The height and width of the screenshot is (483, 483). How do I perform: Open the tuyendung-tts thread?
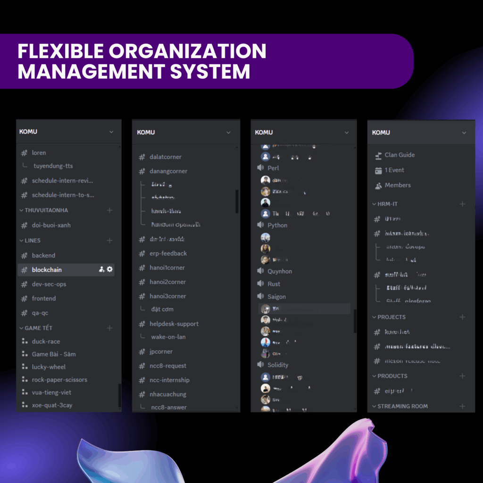(x=53, y=166)
